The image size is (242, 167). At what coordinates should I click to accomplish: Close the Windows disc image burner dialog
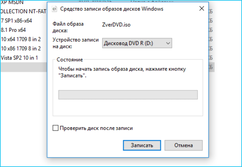click(201, 9)
